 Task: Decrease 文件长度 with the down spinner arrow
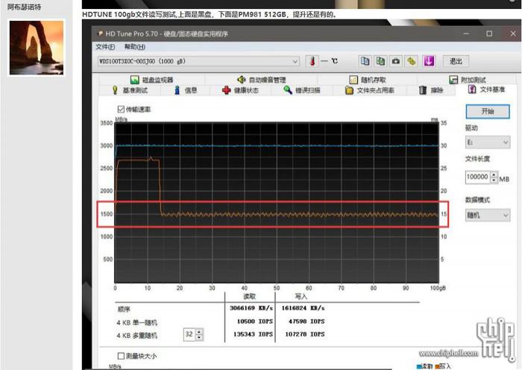click(494, 181)
